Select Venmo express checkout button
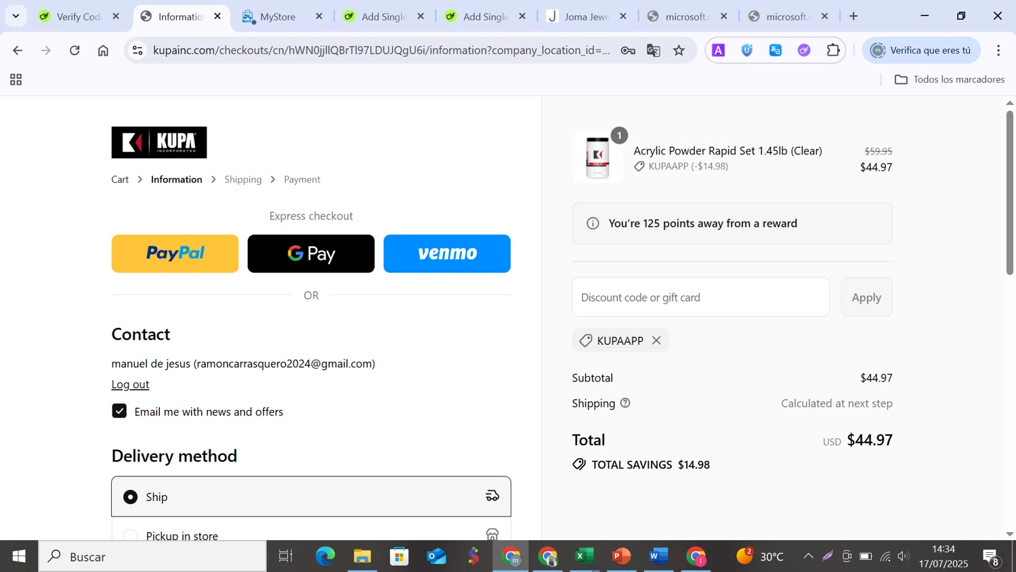Viewport: 1016px width, 572px height. [447, 253]
